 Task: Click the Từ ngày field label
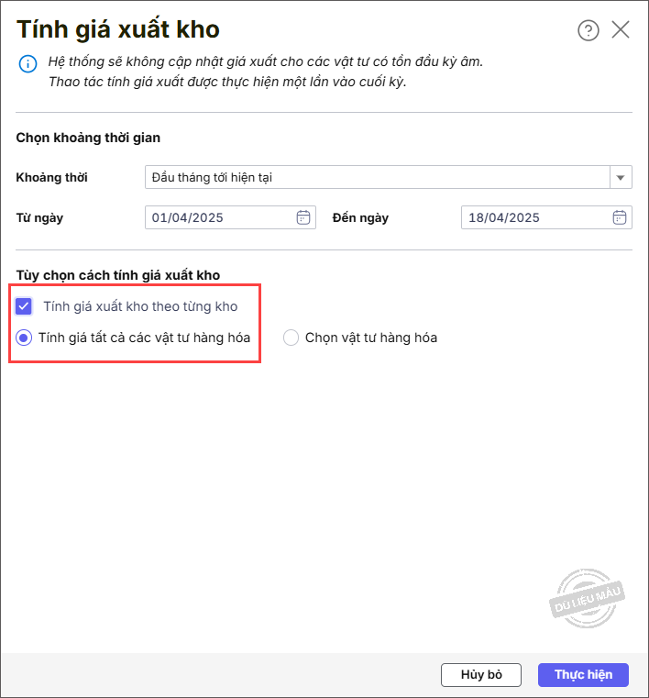point(39,217)
